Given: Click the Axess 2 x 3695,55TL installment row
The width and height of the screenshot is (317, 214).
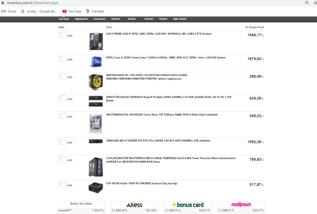Looking at the screenshot, I should pyautogui.click(x=135, y=210).
